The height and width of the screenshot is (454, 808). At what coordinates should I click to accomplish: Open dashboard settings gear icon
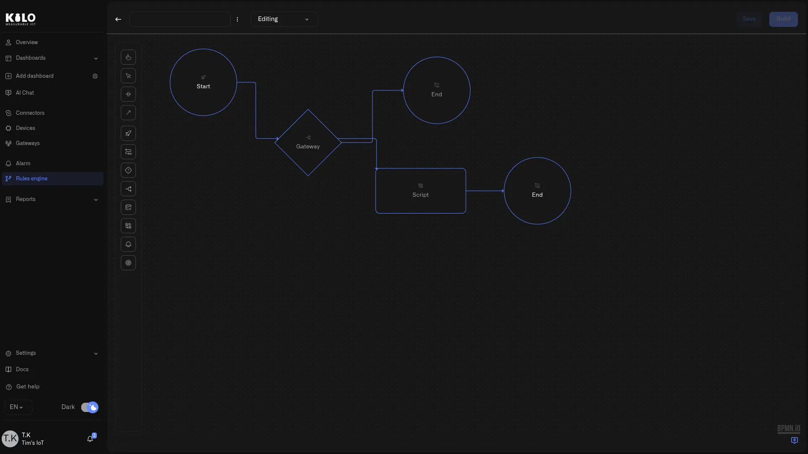pos(95,76)
